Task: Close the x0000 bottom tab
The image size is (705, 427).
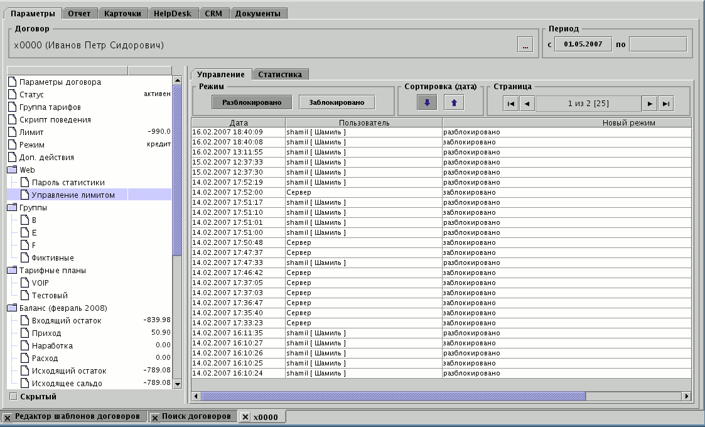Action: (245, 417)
